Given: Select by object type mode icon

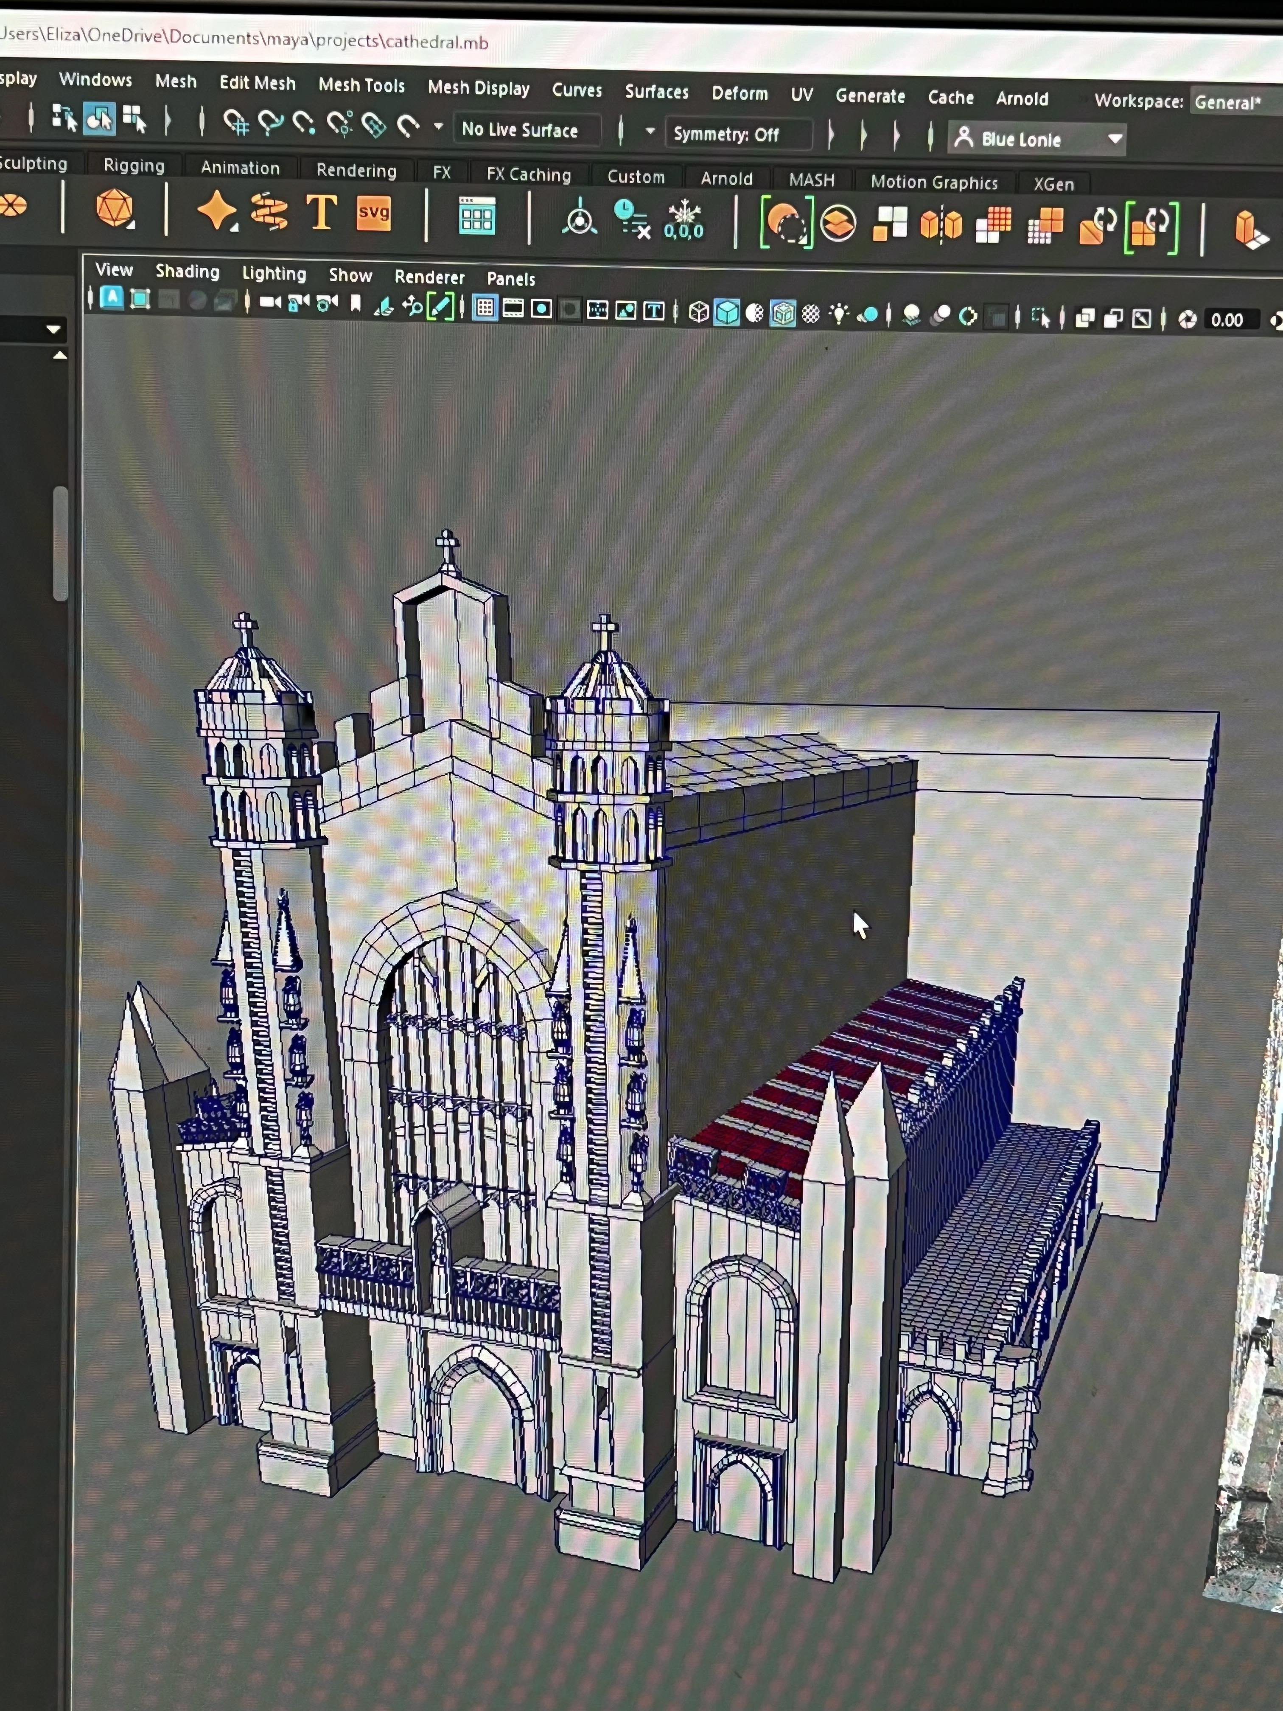Looking at the screenshot, I should (100, 119).
